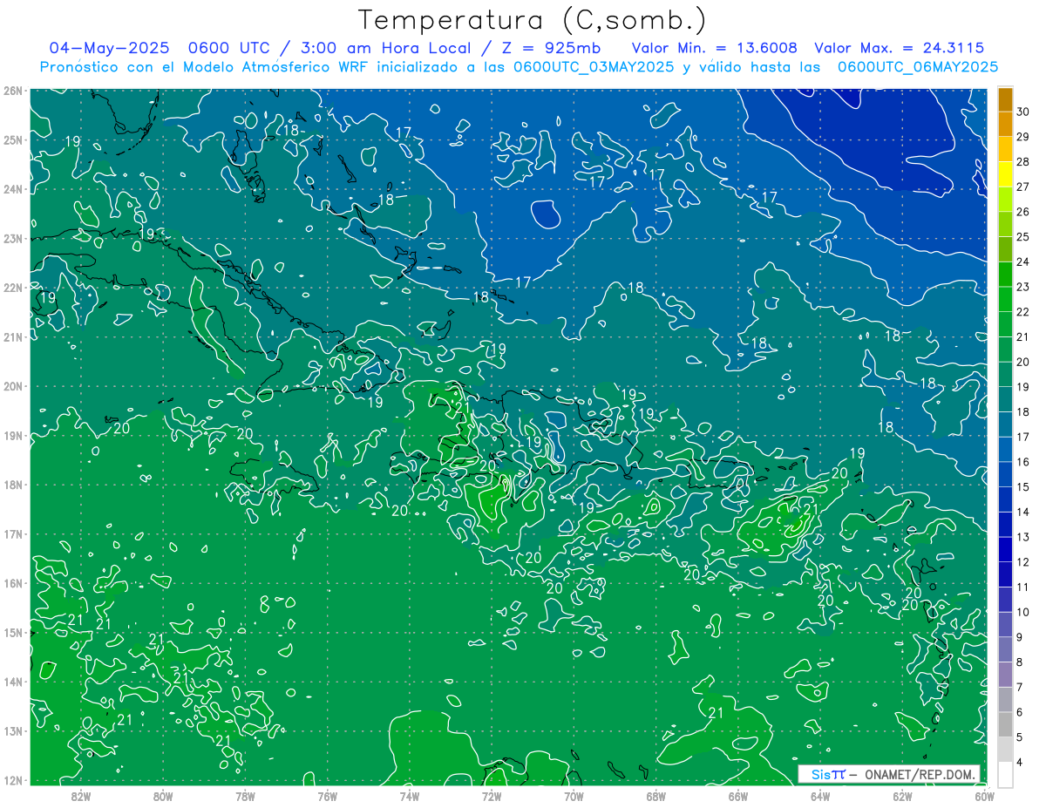The height and width of the screenshot is (808, 1046).
Task: Click the "Z = 925mb" level text
Action: 550,48
